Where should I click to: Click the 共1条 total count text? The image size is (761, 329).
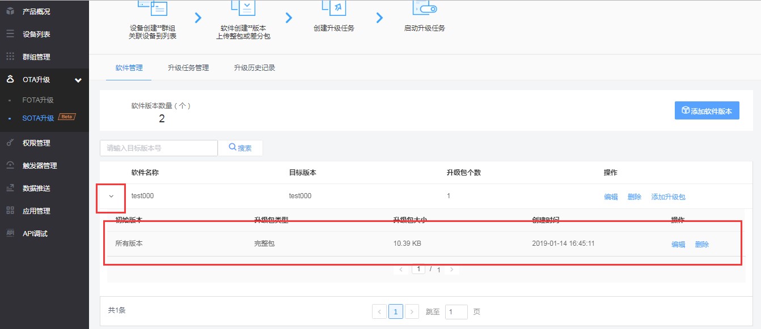point(117,310)
